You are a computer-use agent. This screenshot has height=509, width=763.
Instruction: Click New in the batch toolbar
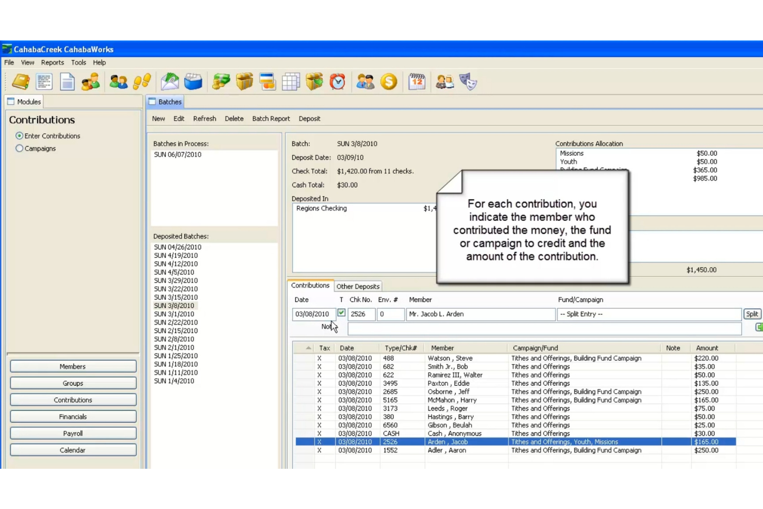pos(158,119)
